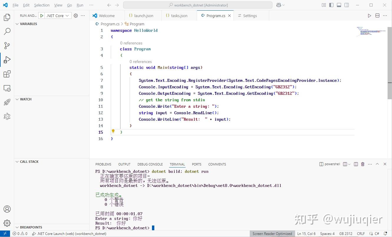Screen dimensions: 392x237
Task: Open the Remote Explorer icon
Action: pos(7,88)
